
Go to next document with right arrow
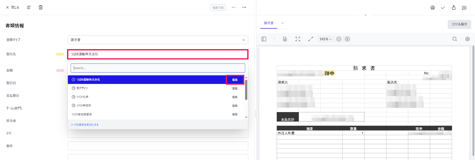point(244,7)
